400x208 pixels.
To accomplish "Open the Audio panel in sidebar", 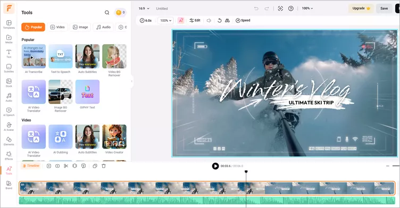I will [x=9, y=97].
